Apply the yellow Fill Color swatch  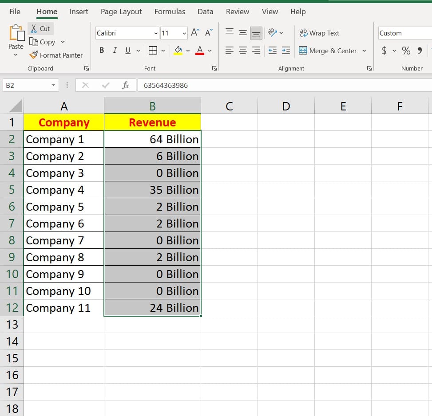coord(178,51)
